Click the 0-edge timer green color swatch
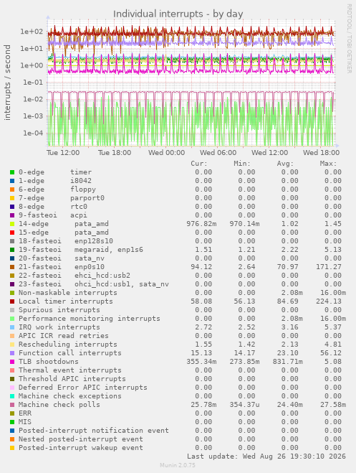356x473 pixels. pos(12,172)
